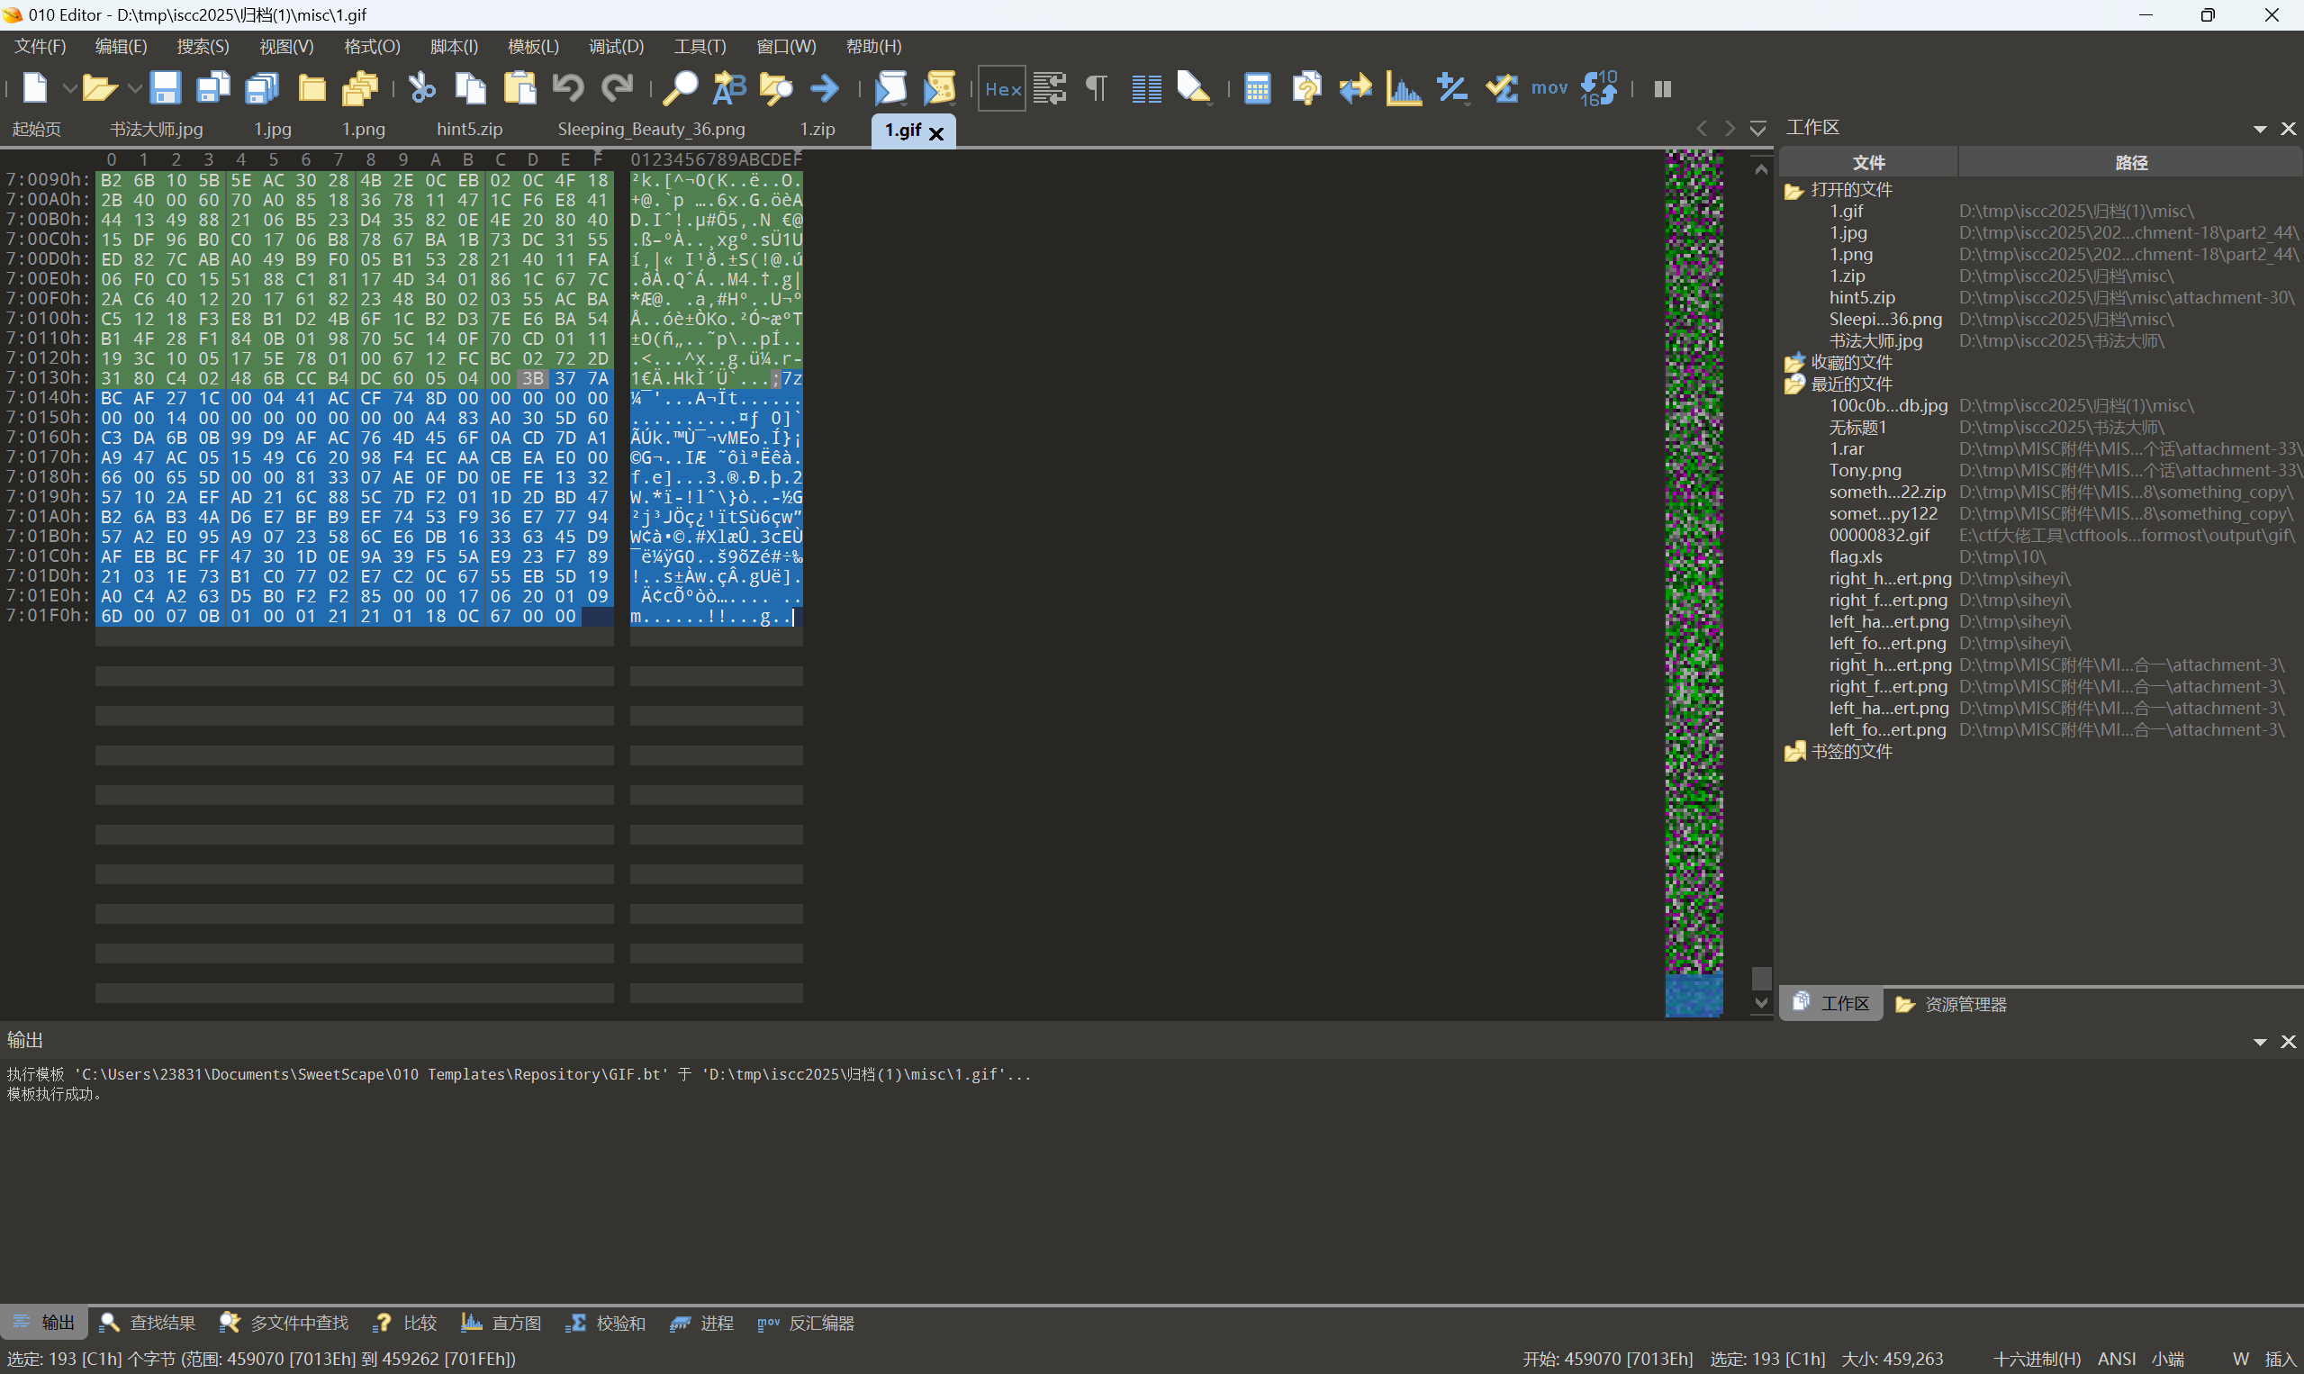This screenshot has height=1374, width=2304.
Task: Open the Workspace panel options arrow
Action: tap(2260, 129)
